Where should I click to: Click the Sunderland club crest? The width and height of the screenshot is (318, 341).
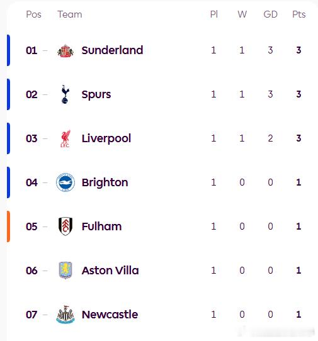65,51
